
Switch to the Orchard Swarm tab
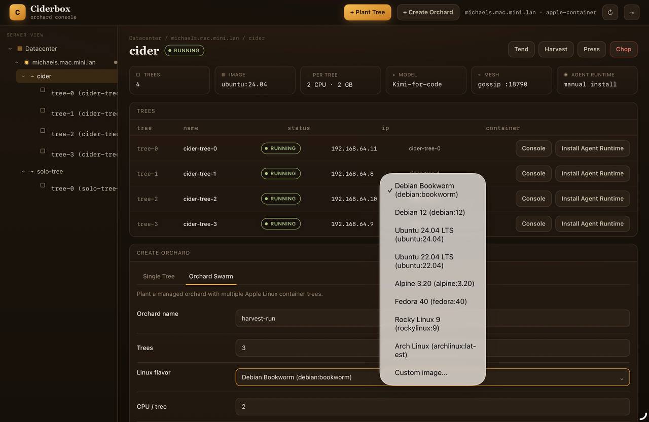[211, 276]
